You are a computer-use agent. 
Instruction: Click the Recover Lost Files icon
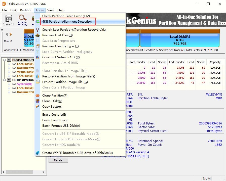[x=37, y=35]
